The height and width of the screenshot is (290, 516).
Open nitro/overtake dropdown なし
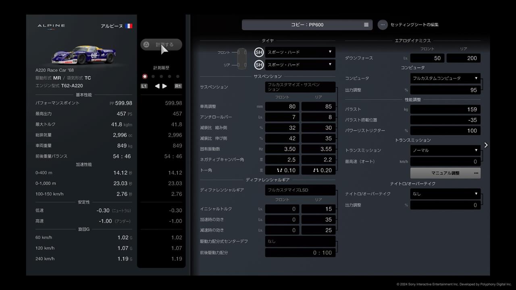coord(445,194)
